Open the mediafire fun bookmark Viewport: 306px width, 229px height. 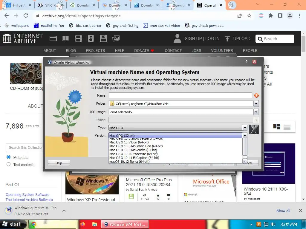49,26
